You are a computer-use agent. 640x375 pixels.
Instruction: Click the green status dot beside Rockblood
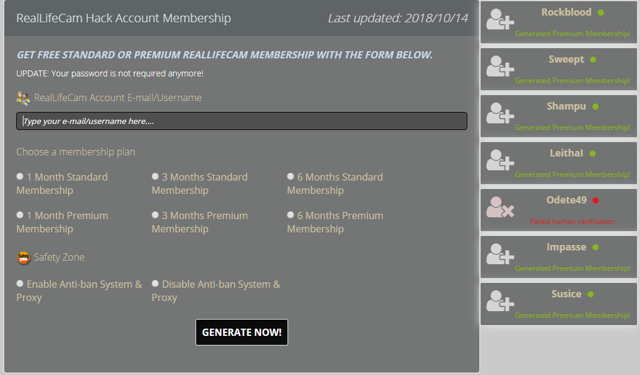pos(601,13)
